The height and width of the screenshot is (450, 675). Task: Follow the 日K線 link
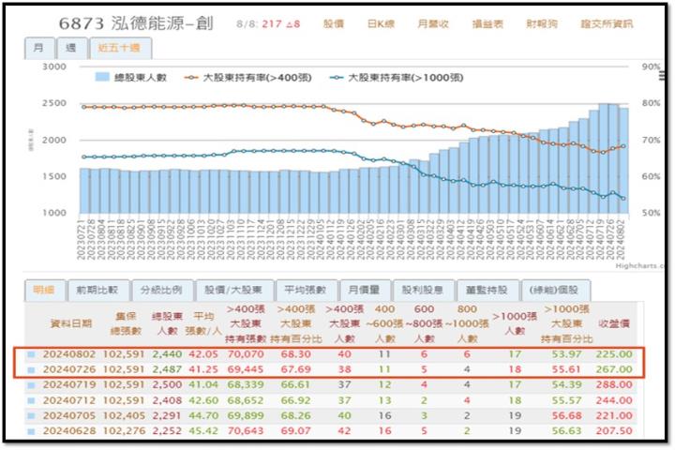tap(381, 24)
